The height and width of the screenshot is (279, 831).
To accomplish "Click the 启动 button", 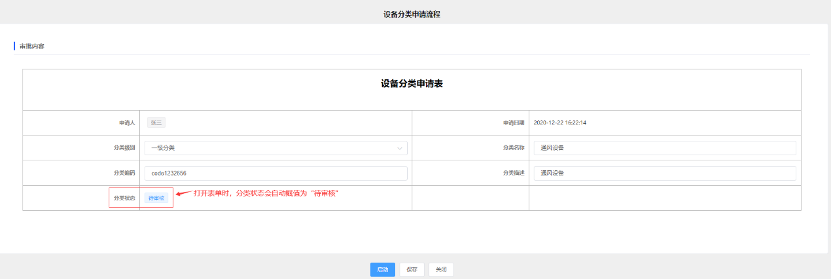I will [382, 269].
